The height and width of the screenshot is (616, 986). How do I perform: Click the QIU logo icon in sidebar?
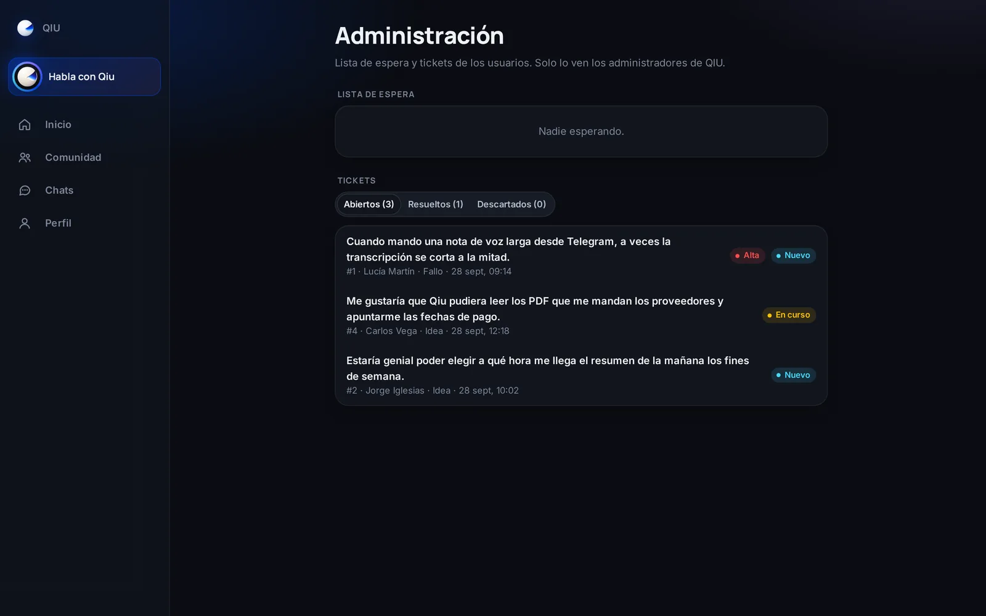25,28
